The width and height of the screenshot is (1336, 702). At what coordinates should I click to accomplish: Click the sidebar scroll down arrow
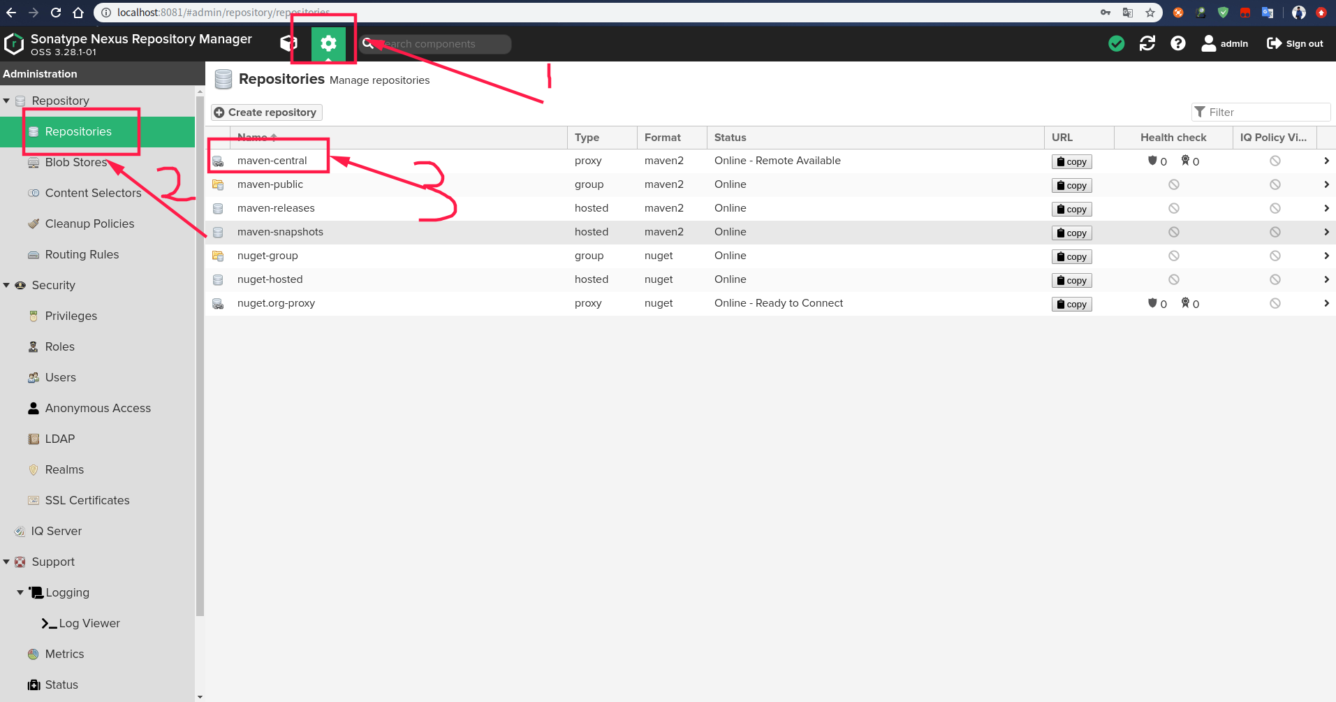[200, 696]
